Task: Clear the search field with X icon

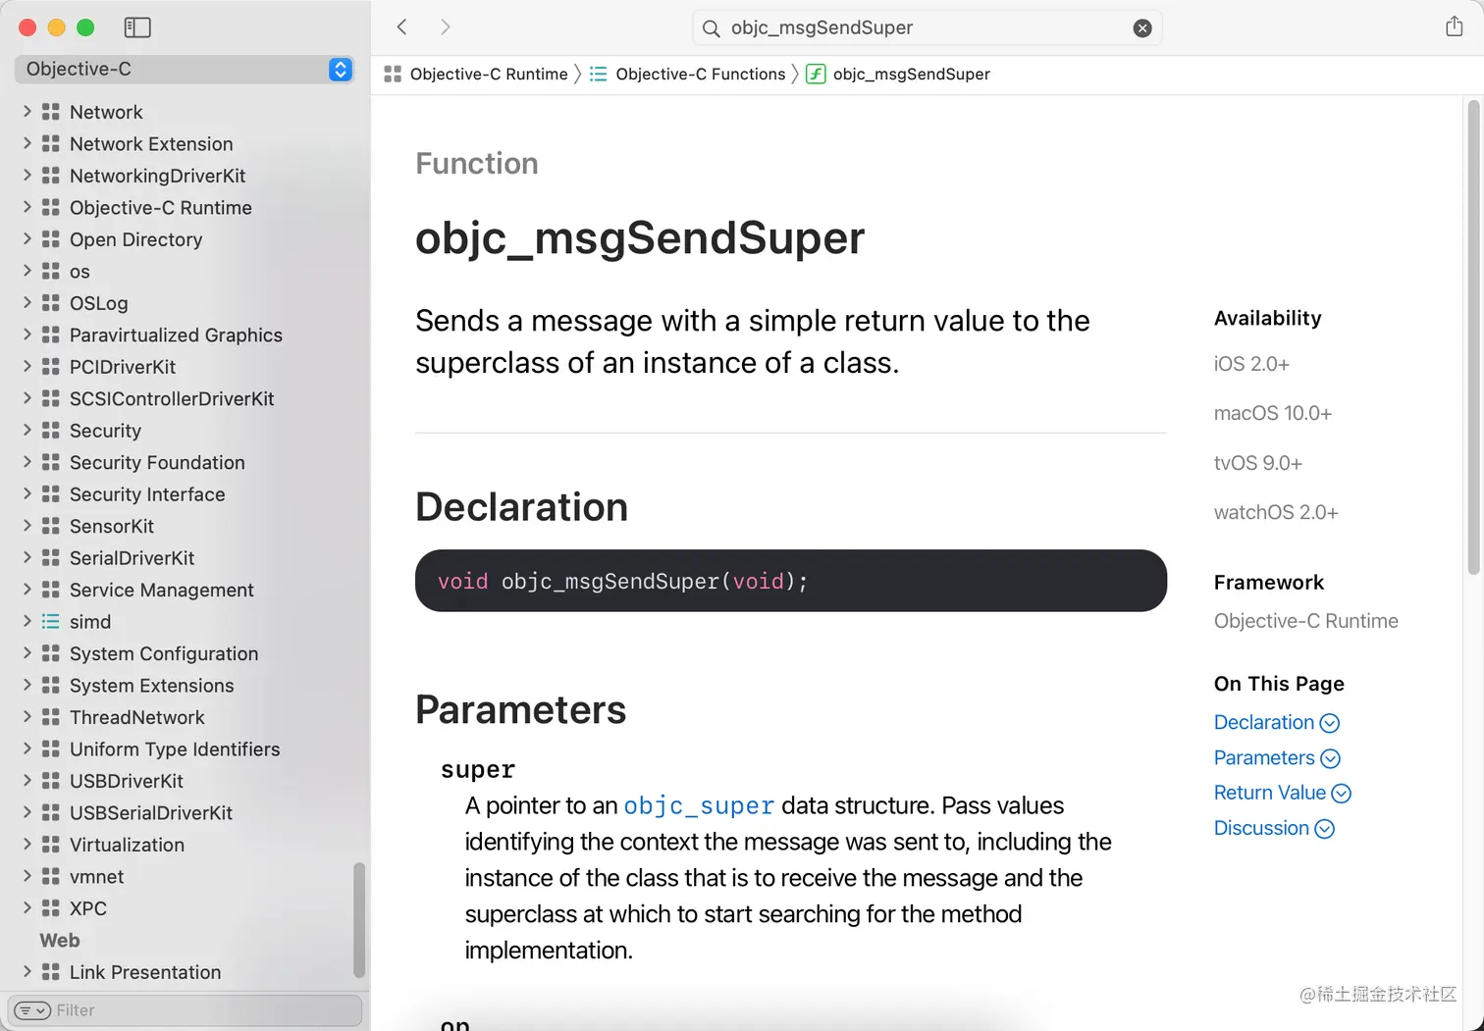Action: click(x=1142, y=28)
